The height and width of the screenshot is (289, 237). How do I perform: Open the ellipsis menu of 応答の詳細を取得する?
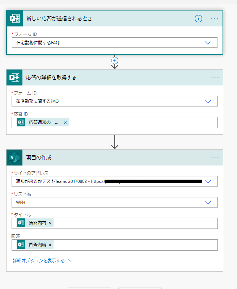pyautogui.click(x=215, y=78)
